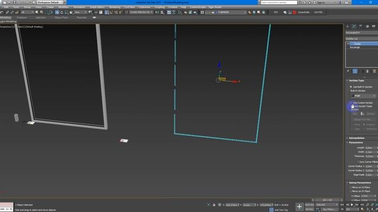378x212 pixels.
Task: Switch to the Object Paint ribbon tab
Action: point(61,18)
